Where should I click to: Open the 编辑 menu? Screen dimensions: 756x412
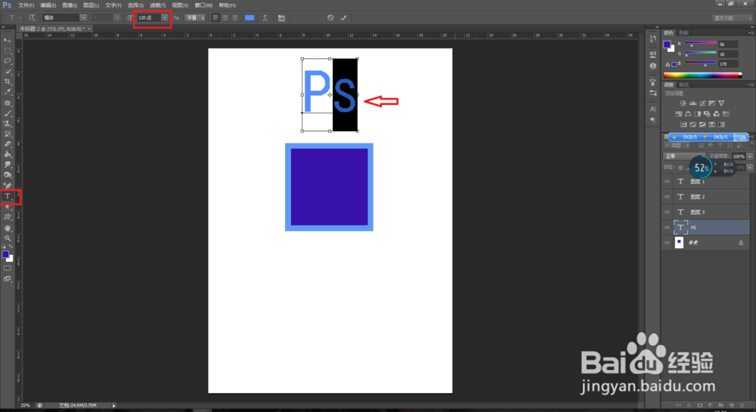click(x=48, y=5)
